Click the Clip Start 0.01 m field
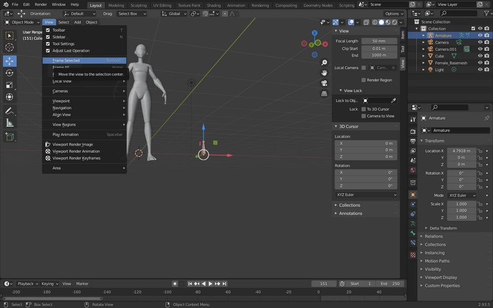 [379, 49]
